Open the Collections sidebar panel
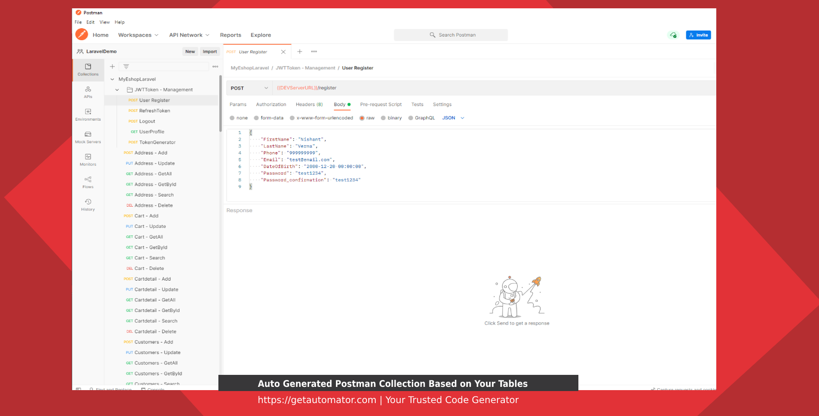This screenshot has height=416, width=819. coord(88,70)
